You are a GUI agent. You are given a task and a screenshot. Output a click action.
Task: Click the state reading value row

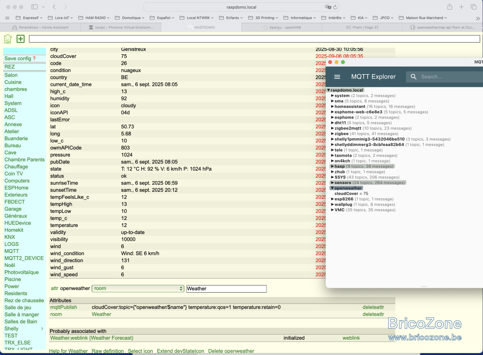point(166,169)
